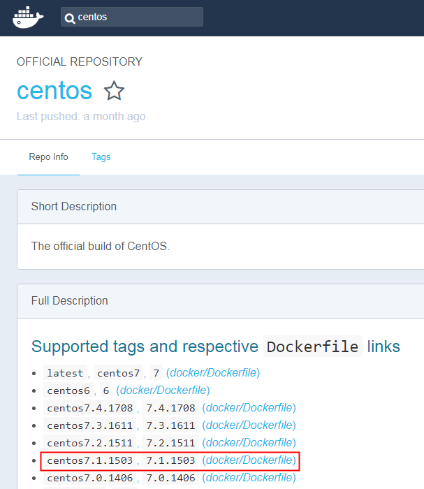
Task: Select the lone '7' tag text
Action: (x=156, y=373)
